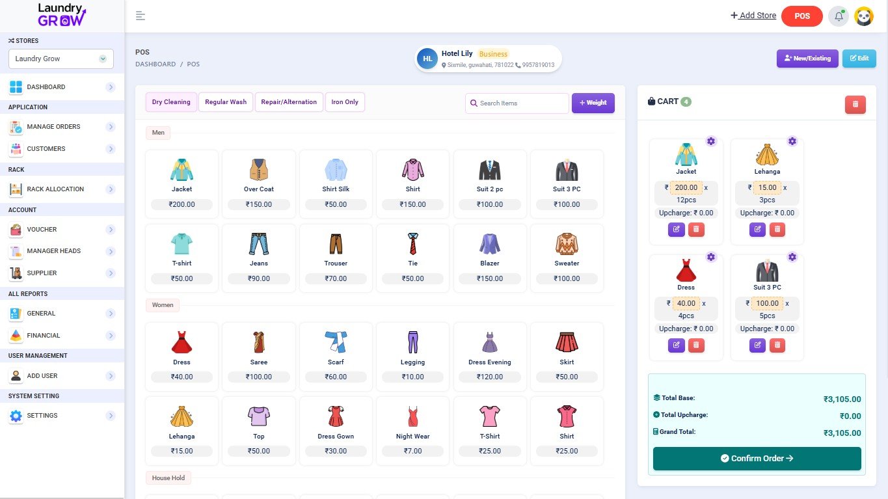Expand the Settings sidebar chevron
888x499 pixels.
point(111,416)
